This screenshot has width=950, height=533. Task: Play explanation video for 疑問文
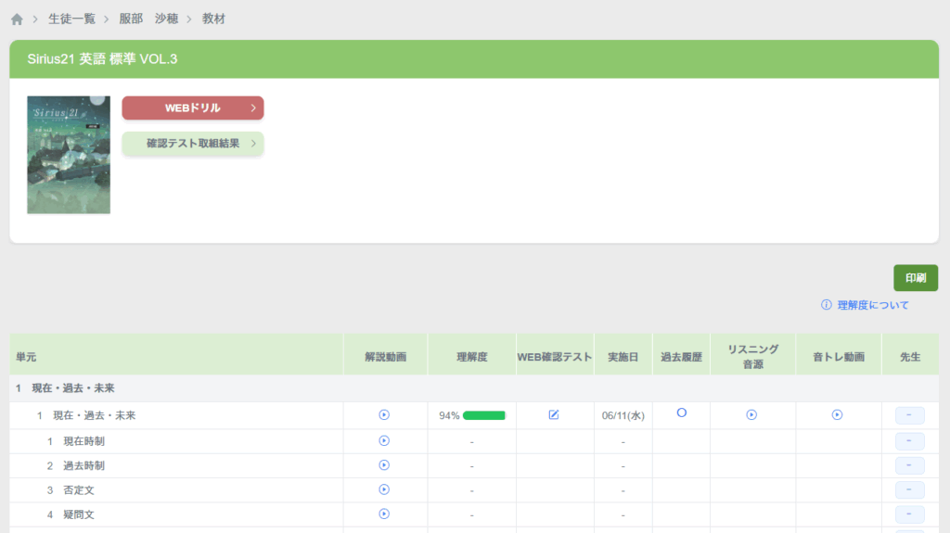(384, 514)
